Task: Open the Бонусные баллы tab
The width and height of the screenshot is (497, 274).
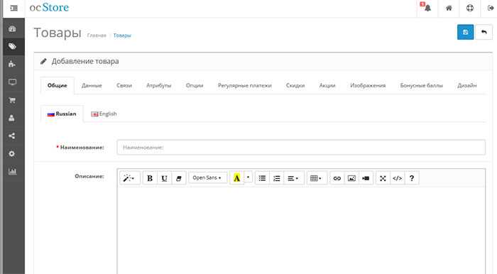Action: 421,85
